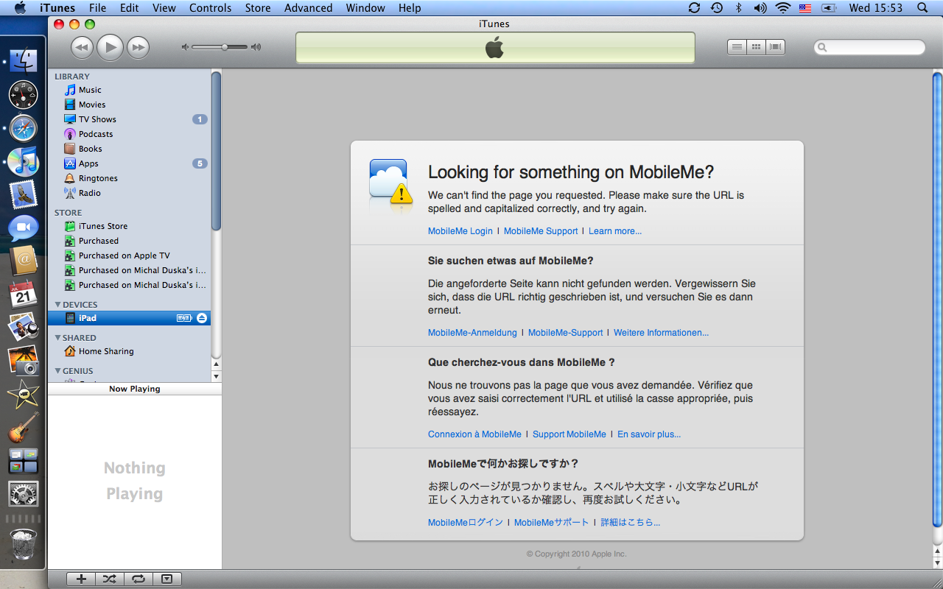Skip to next track

[x=138, y=48]
